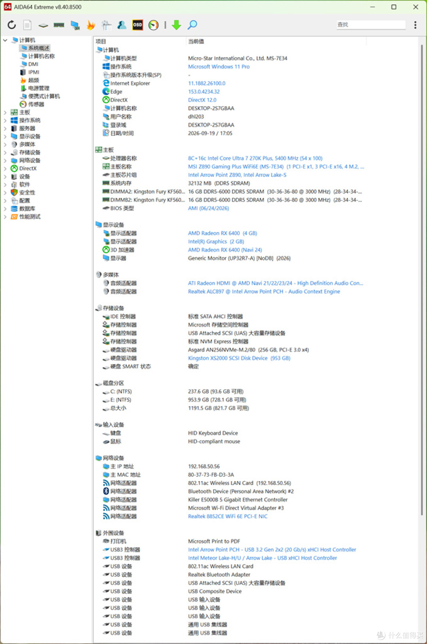This screenshot has width=427, height=644.
Task: Collapse the 计算机 tree node
Action: coord(5,40)
